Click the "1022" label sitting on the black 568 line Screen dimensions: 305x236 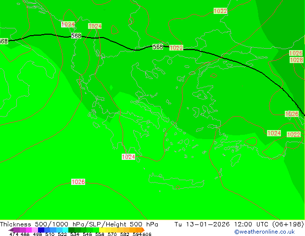click(176, 48)
